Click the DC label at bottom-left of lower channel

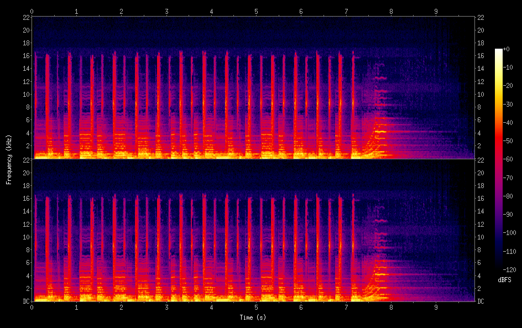coord(26,301)
